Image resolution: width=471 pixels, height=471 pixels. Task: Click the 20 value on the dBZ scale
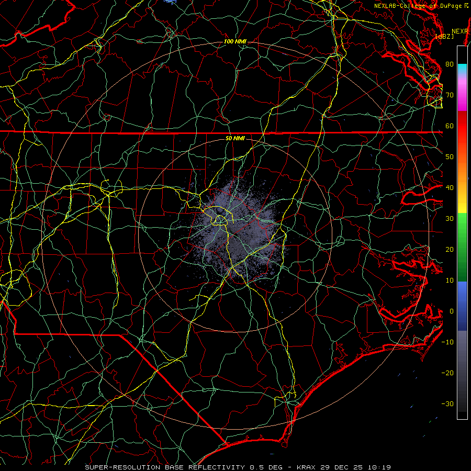click(450, 249)
